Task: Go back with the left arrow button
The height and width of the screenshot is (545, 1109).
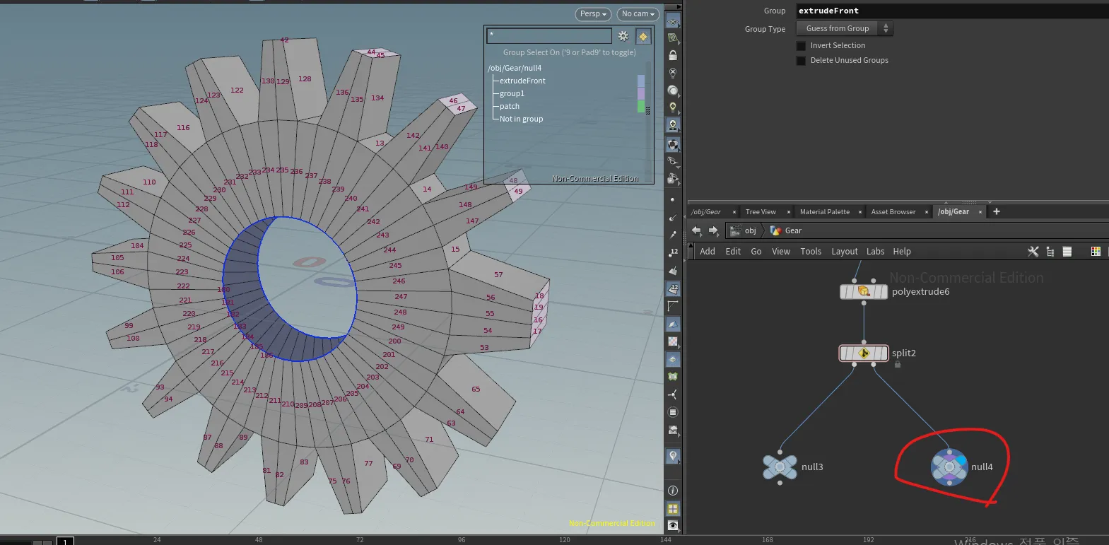Action: coord(696,230)
